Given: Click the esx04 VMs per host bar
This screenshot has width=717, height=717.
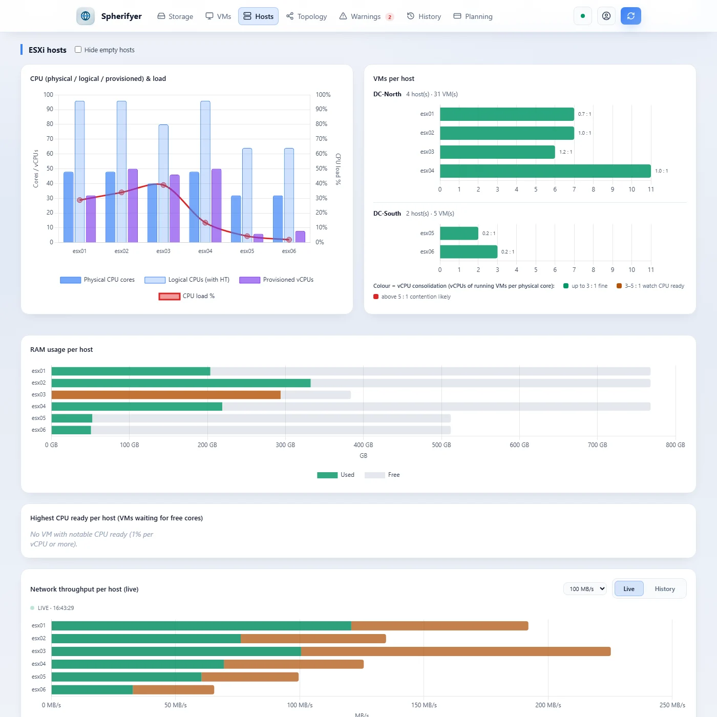Looking at the screenshot, I should click(545, 171).
